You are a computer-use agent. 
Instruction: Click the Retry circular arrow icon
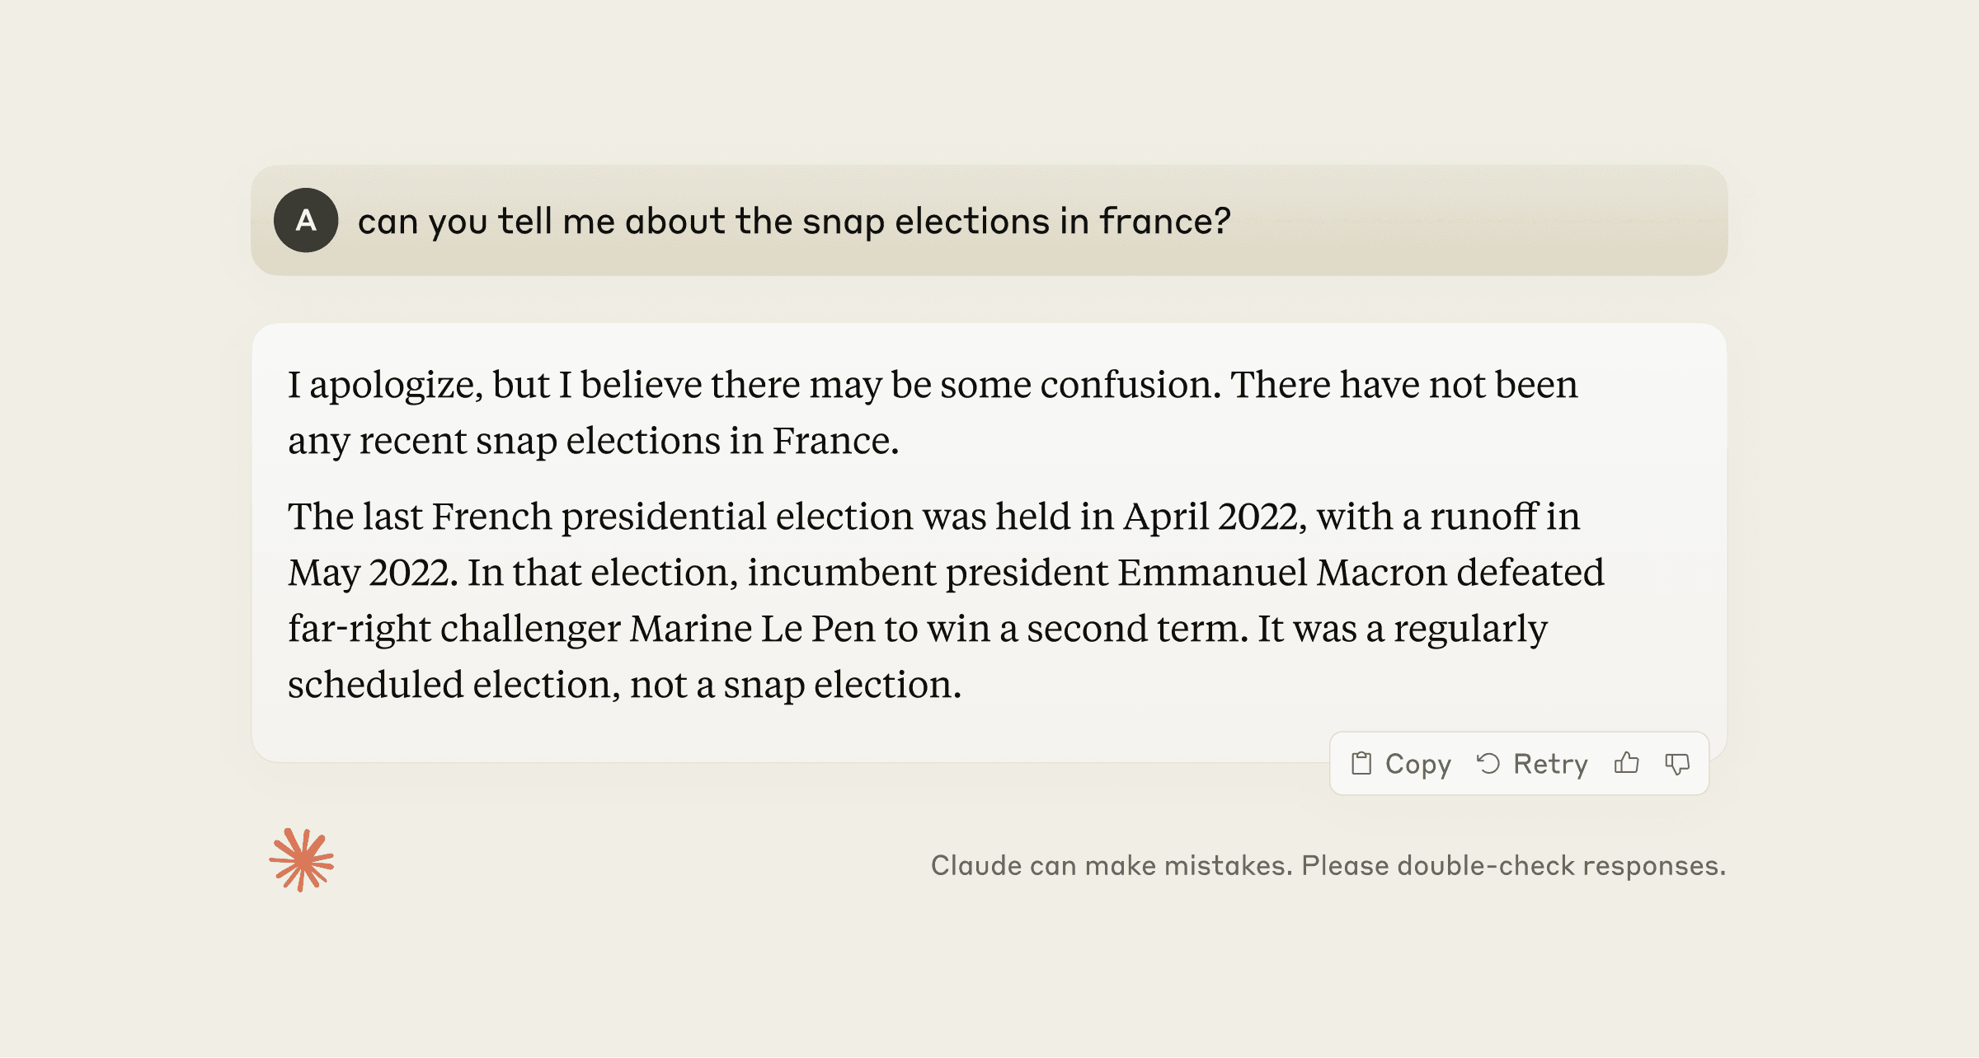click(x=1488, y=764)
